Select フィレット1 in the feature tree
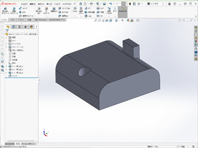 point(14,76)
